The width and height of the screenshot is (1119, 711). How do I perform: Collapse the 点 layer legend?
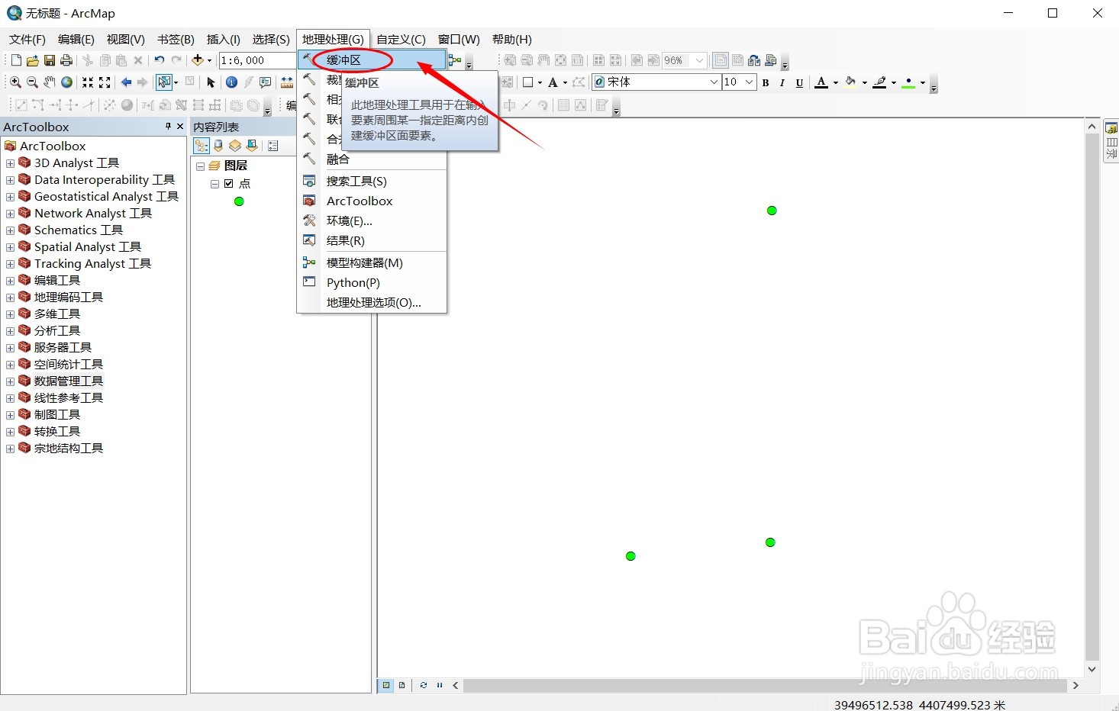click(214, 184)
